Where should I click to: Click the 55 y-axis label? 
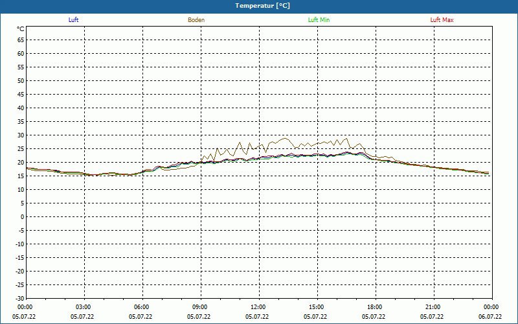[x=21, y=67]
